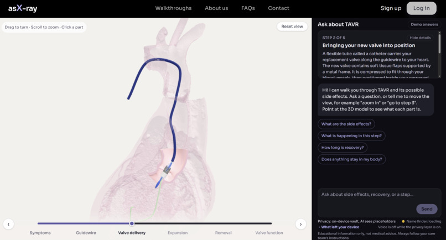
Task: Open Walkthroughs menu item
Action: click(x=173, y=8)
